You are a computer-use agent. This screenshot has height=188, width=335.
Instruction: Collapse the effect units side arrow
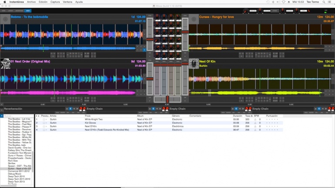coord(2,110)
